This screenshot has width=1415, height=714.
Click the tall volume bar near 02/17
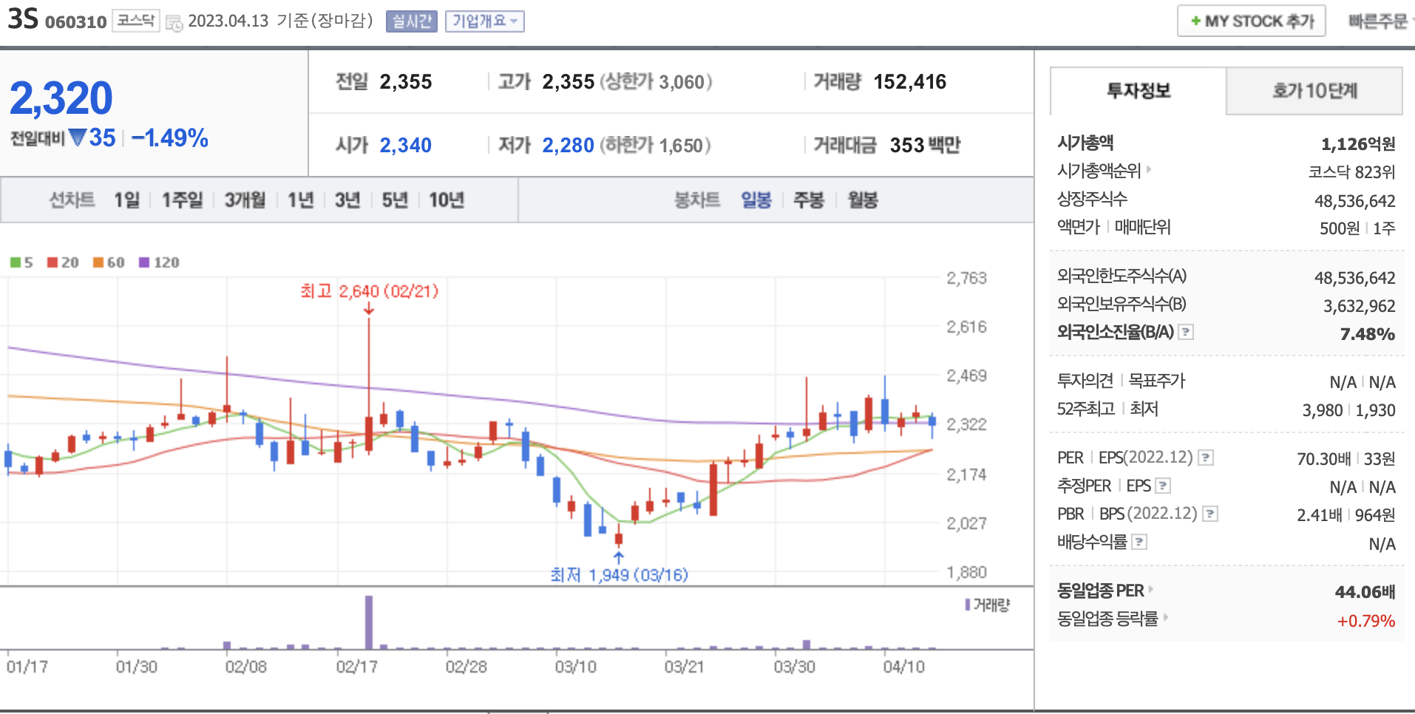click(369, 622)
